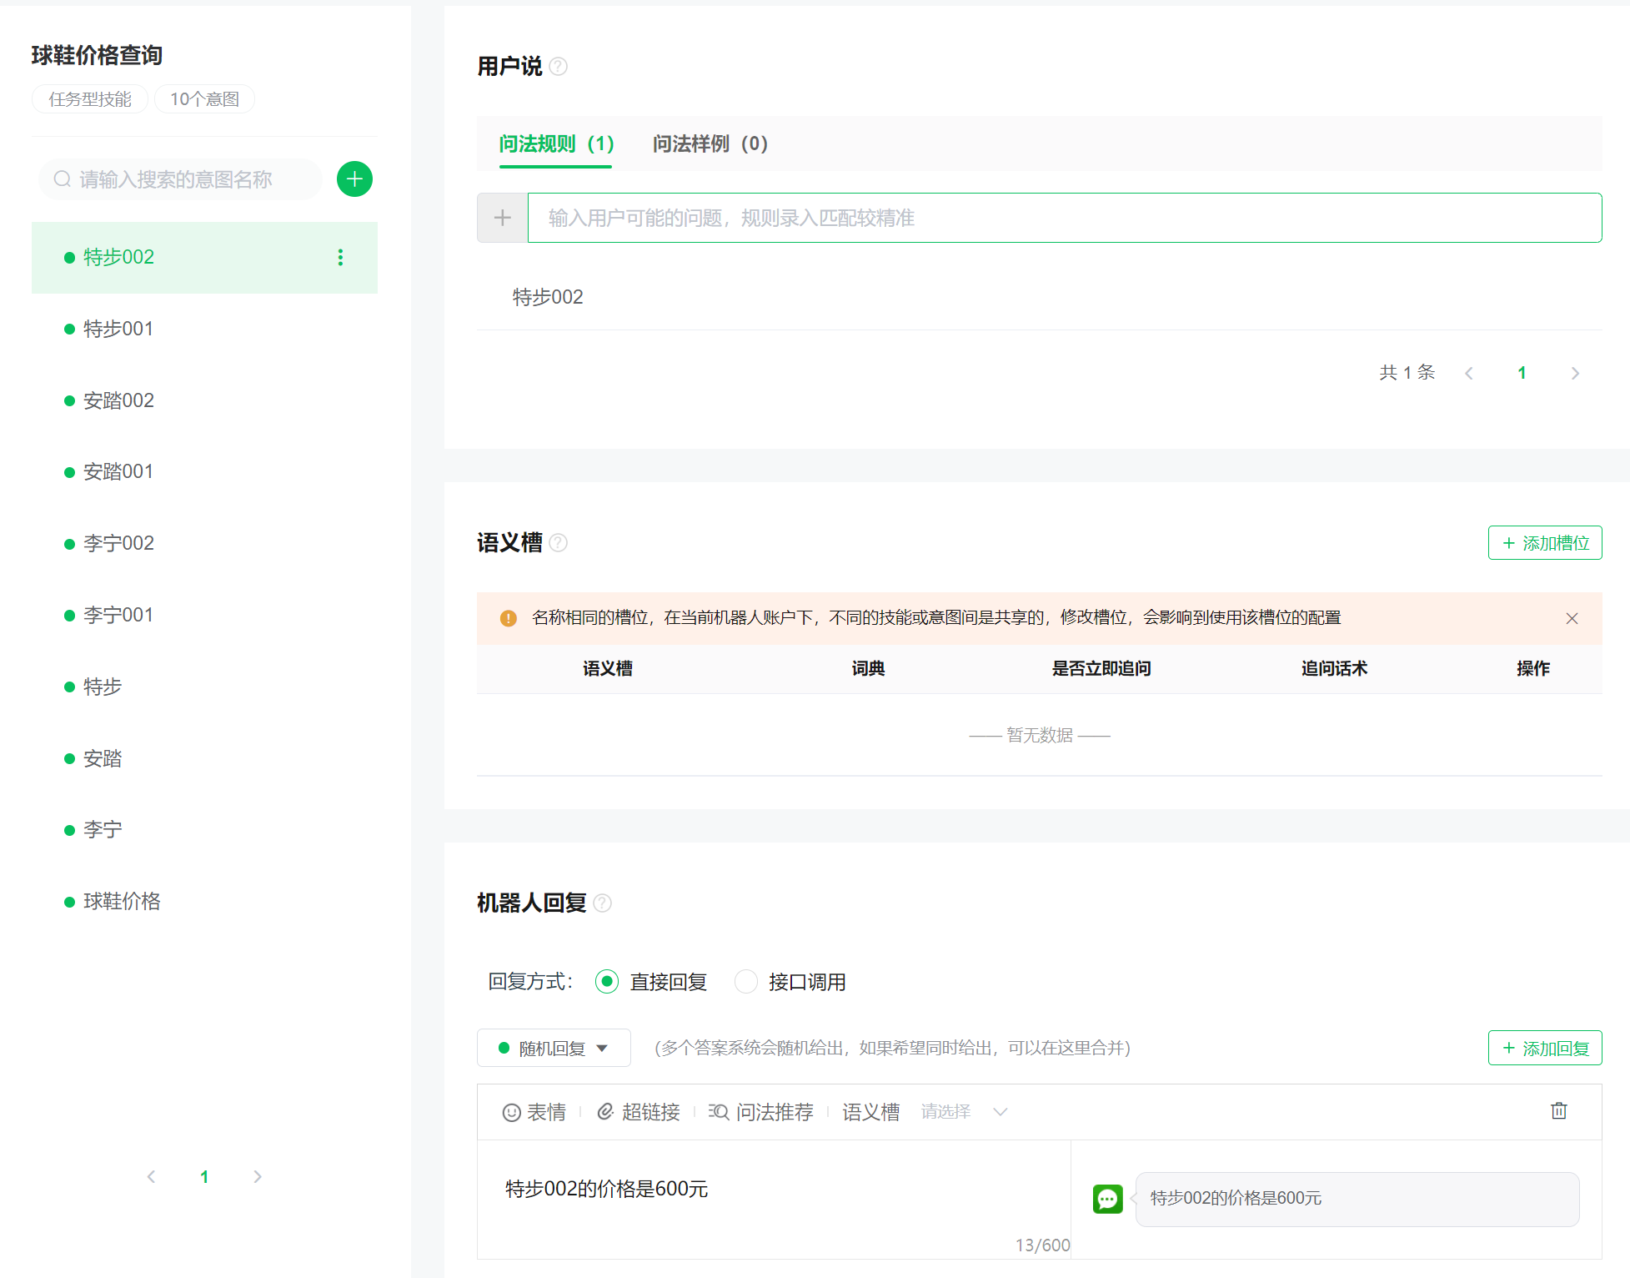Dismiss the orange slot warning banner

click(x=1572, y=618)
